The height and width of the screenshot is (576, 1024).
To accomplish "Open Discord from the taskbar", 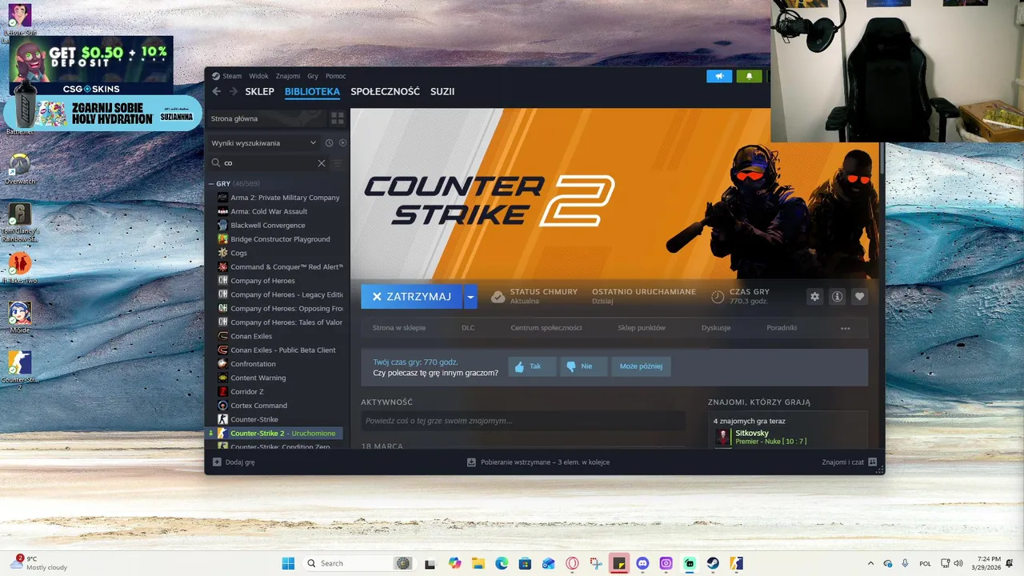I will (642, 563).
